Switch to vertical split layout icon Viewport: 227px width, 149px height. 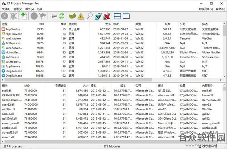[126, 16]
